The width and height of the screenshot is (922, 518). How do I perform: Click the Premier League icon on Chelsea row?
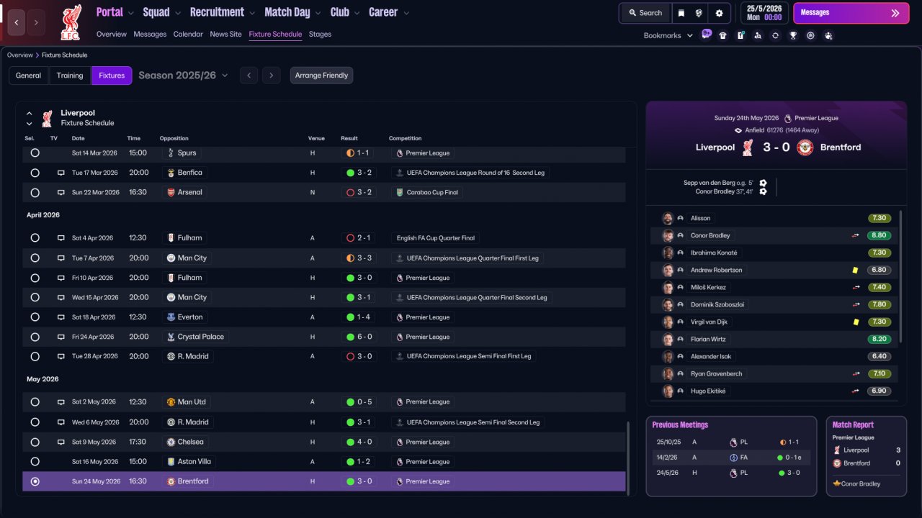(x=399, y=442)
